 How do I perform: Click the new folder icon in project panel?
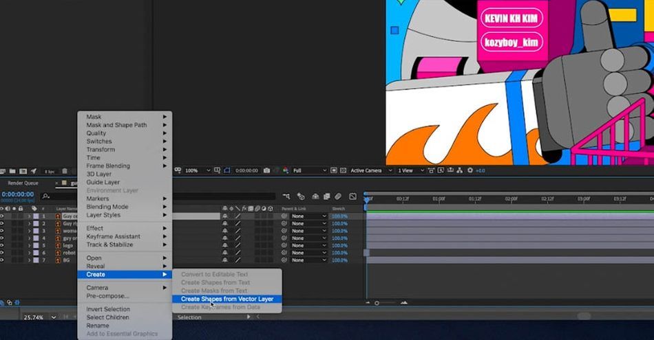12,171
